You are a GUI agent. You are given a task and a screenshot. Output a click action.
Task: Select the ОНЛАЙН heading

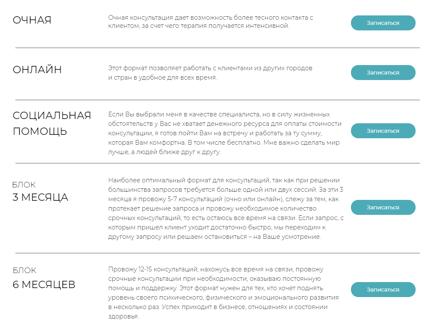click(x=37, y=70)
